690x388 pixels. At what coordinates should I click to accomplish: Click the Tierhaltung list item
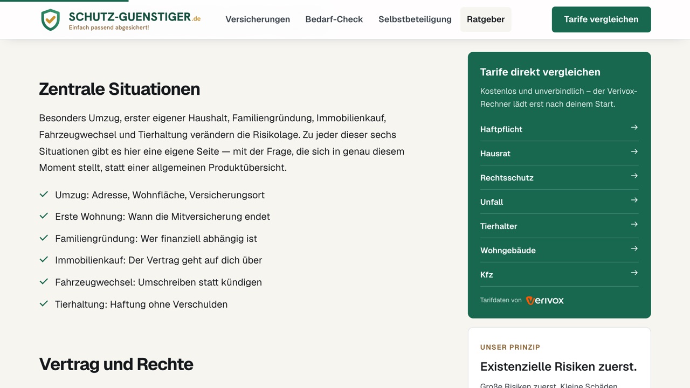141,304
